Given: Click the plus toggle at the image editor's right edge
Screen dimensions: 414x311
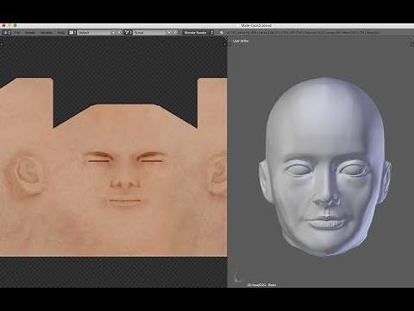Looking at the screenshot, I should point(225,44).
